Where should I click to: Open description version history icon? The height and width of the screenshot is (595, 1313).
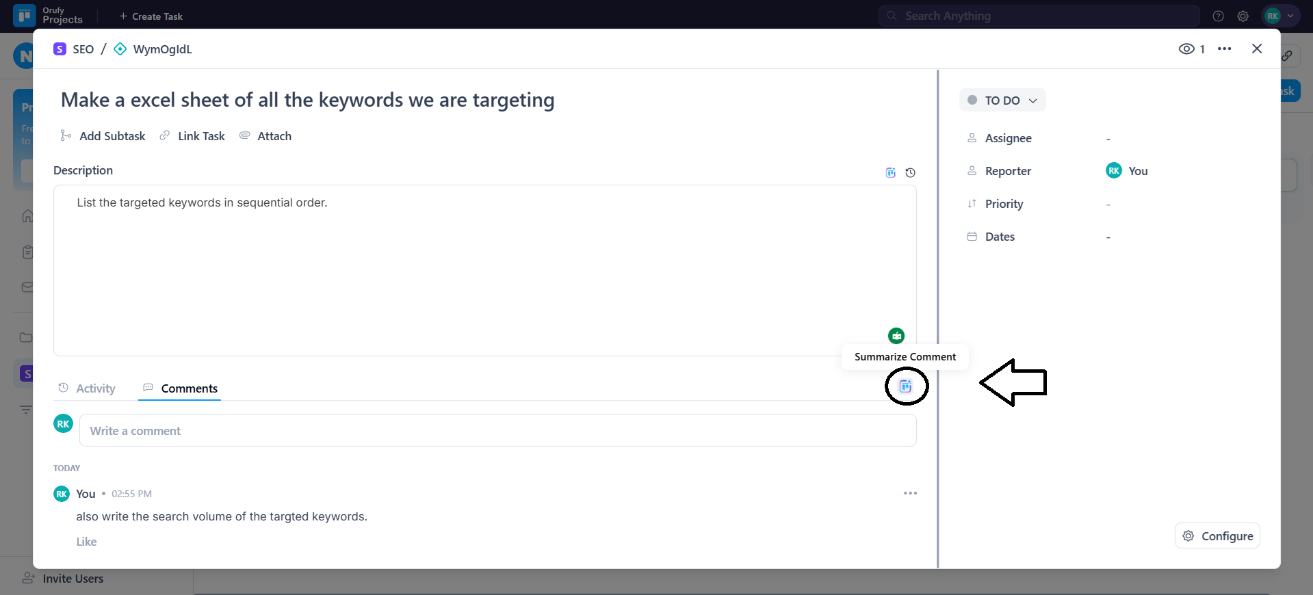(x=910, y=172)
